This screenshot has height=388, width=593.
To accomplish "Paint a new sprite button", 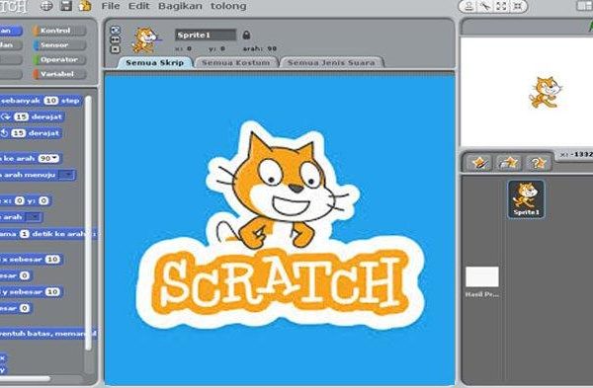I will [x=478, y=163].
